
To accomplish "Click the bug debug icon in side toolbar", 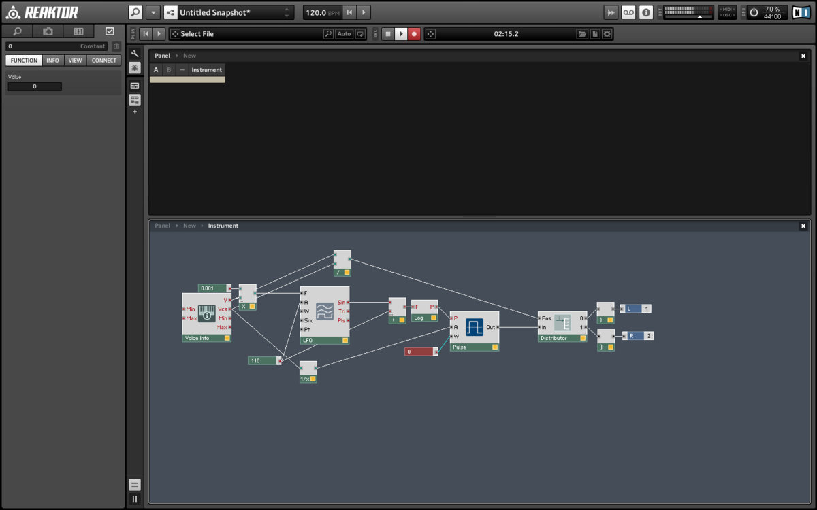I will tap(135, 68).
